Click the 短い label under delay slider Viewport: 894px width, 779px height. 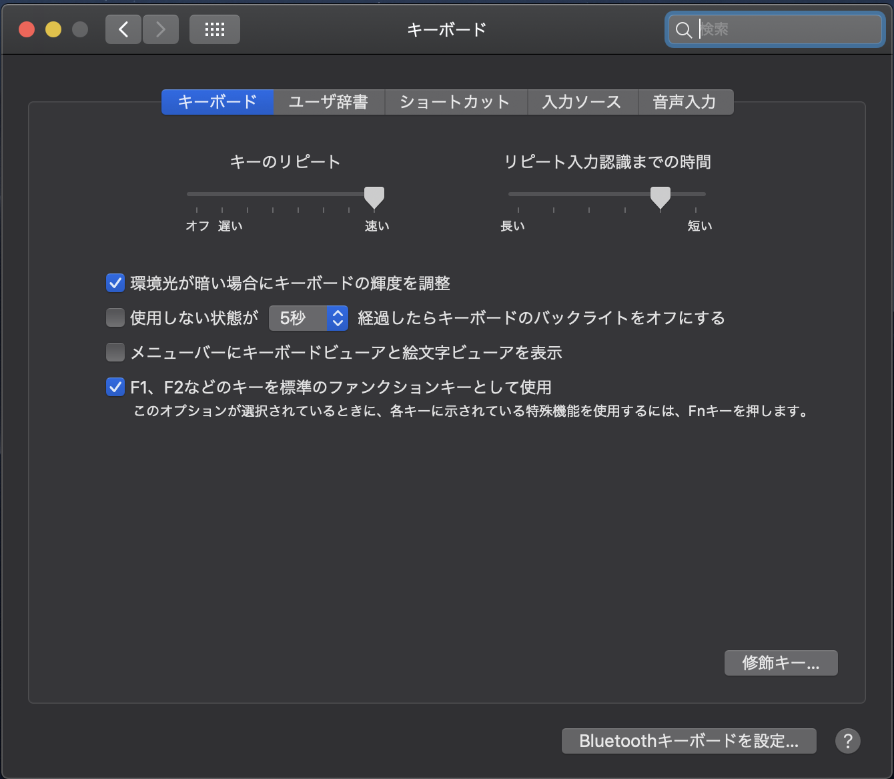click(700, 226)
